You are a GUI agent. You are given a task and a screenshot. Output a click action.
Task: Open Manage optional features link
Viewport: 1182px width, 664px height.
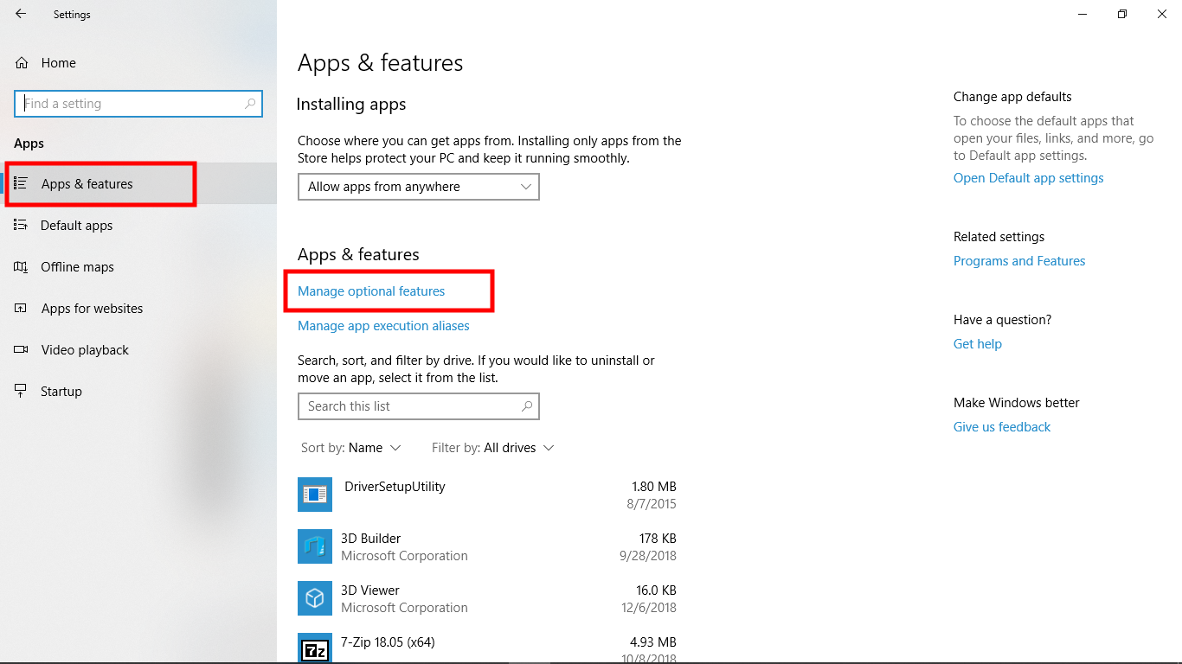click(371, 291)
